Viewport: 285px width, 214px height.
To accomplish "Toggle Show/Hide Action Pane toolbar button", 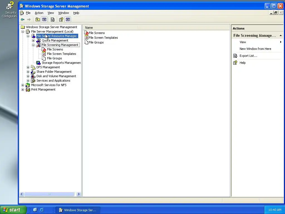I will (x=68, y=20).
